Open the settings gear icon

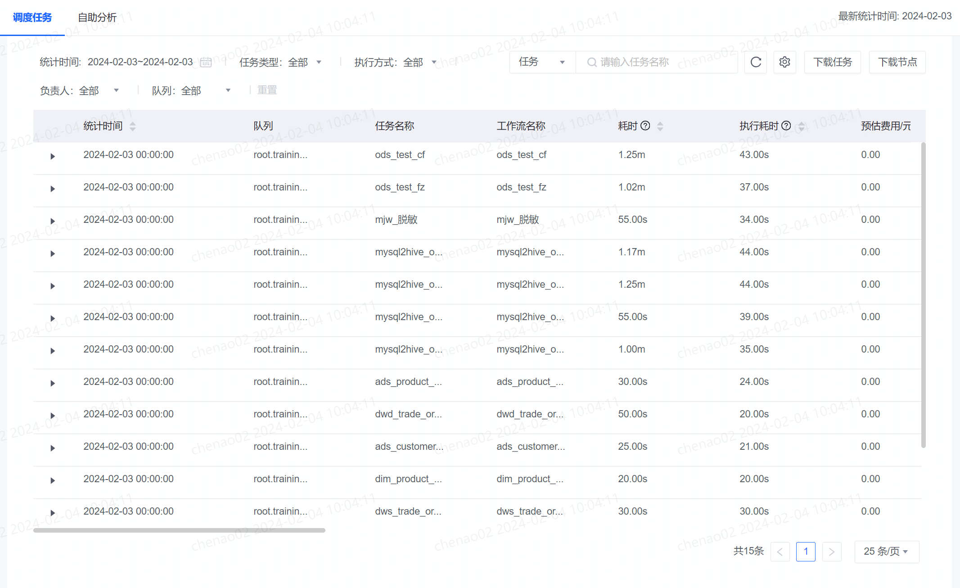(784, 62)
